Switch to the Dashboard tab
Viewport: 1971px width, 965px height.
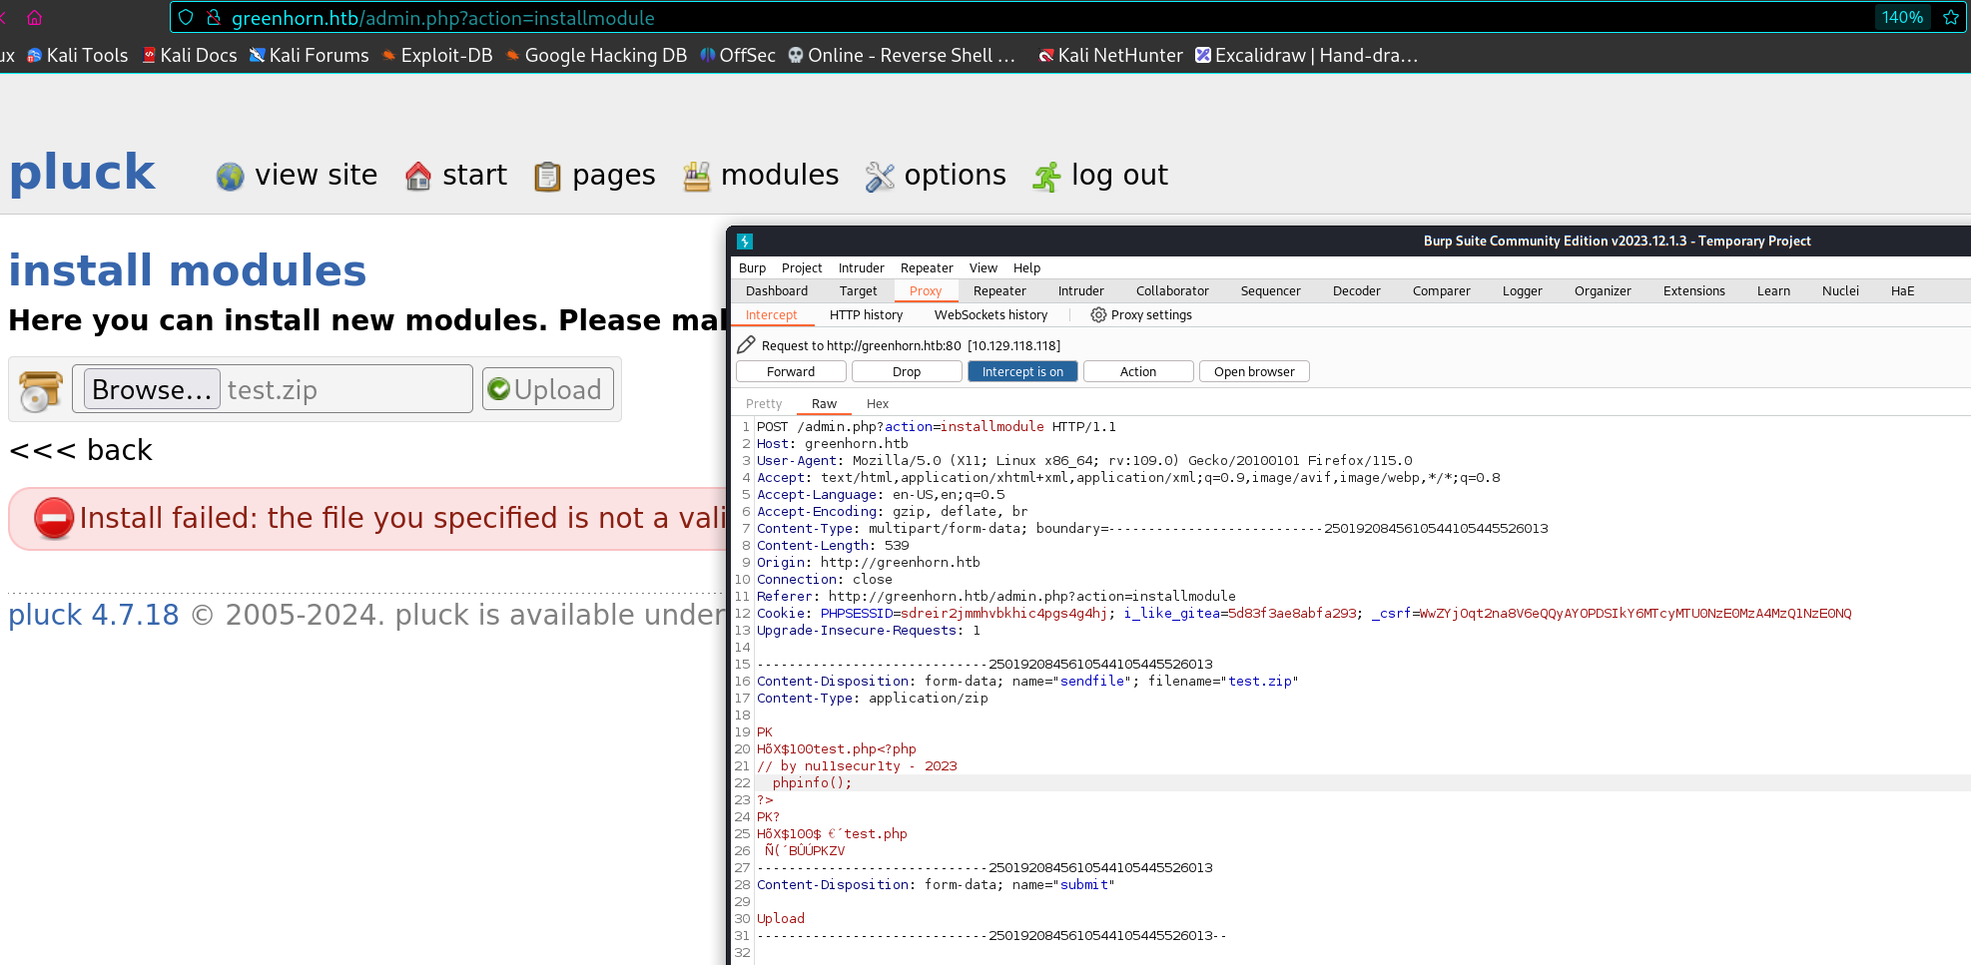[x=777, y=290]
